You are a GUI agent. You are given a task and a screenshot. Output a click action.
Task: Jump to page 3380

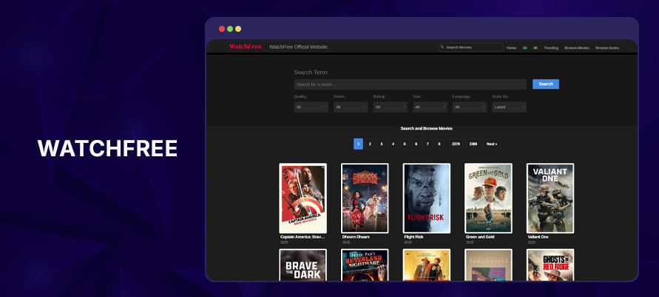(473, 144)
